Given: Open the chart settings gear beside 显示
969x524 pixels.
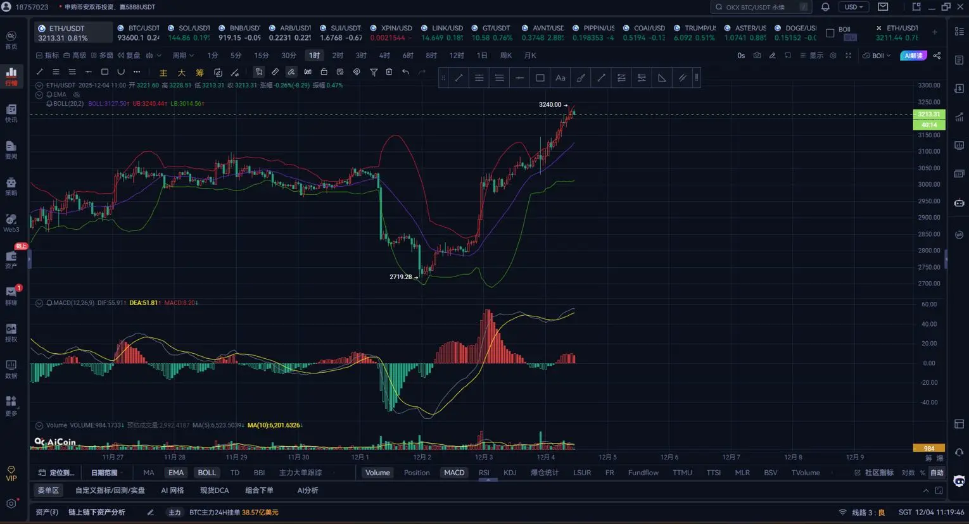Looking at the screenshot, I should coord(833,56).
